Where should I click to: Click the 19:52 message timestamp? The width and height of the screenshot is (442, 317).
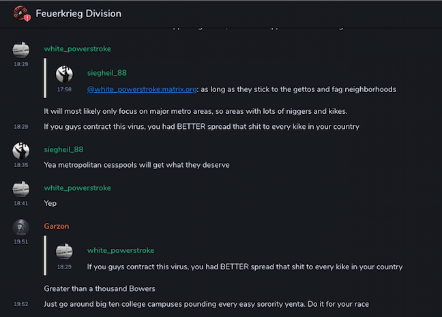[20, 304]
